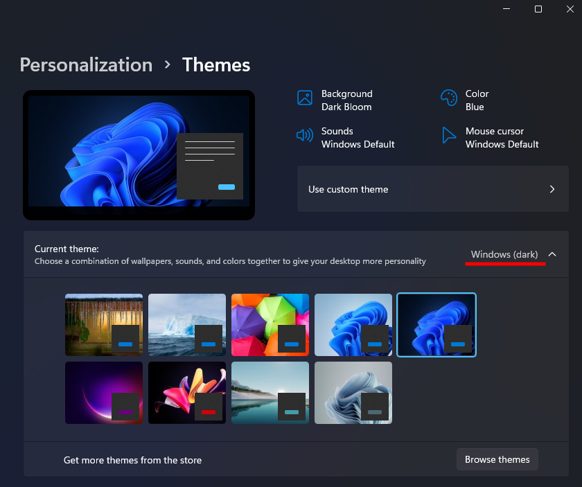582x487 pixels.
Task: Maximize the Settings window
Action: point(538,9)
